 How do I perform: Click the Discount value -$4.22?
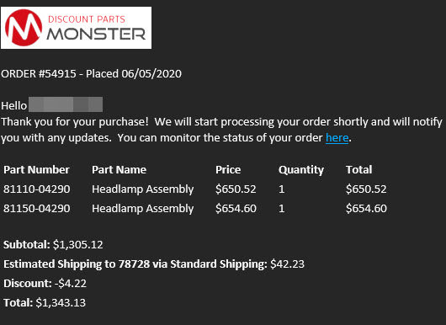pyautogui.click(x=71, y=284)
